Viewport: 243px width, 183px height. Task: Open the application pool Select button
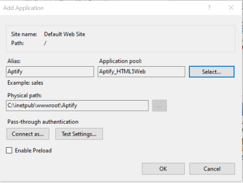212,72
